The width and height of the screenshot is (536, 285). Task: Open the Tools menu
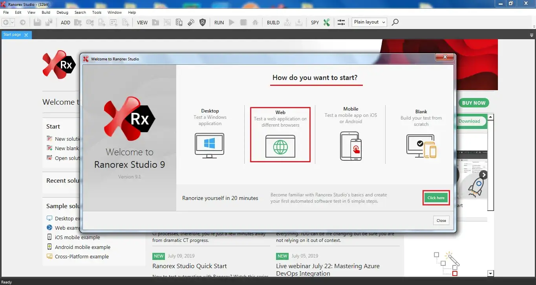tap(97, 13)
